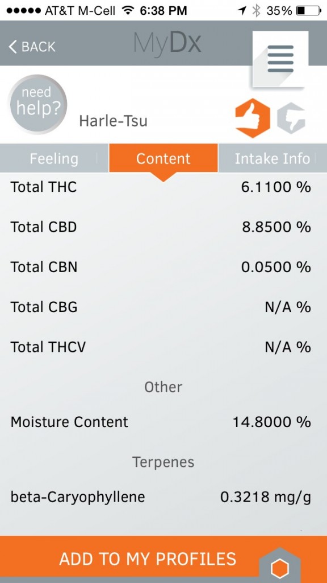Select the Total CBD value 8.8500 %

click(x=276, y=227)
